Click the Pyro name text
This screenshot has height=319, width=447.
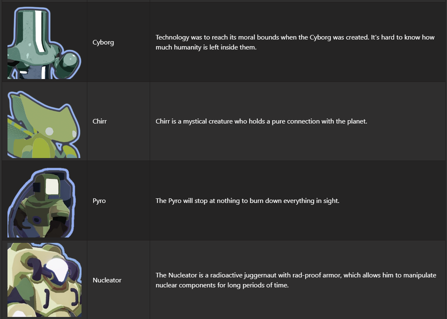coord(99,201)
